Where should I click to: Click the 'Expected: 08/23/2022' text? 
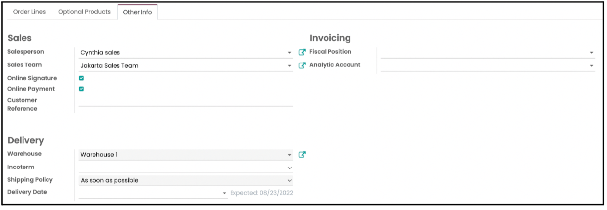[x=261, y=193]
